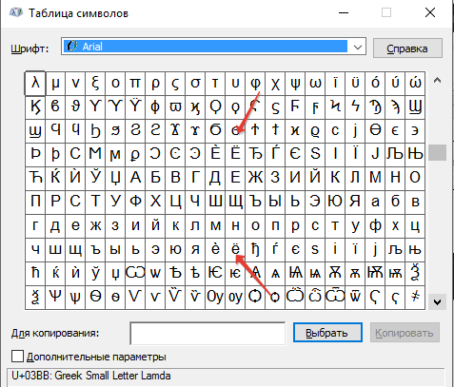Select the Cyrillic capital Ё cell

coord(235,155)
